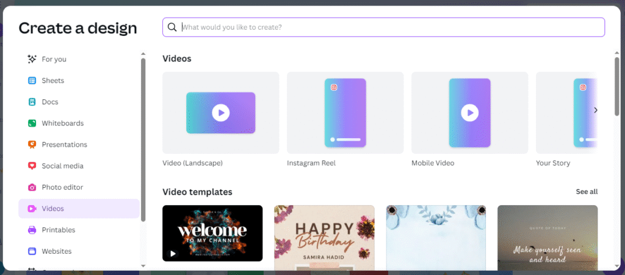This screenshot has width=625, height=275.
Task: Create an Instagram Reel design
Action: click(x=345, y=113)
